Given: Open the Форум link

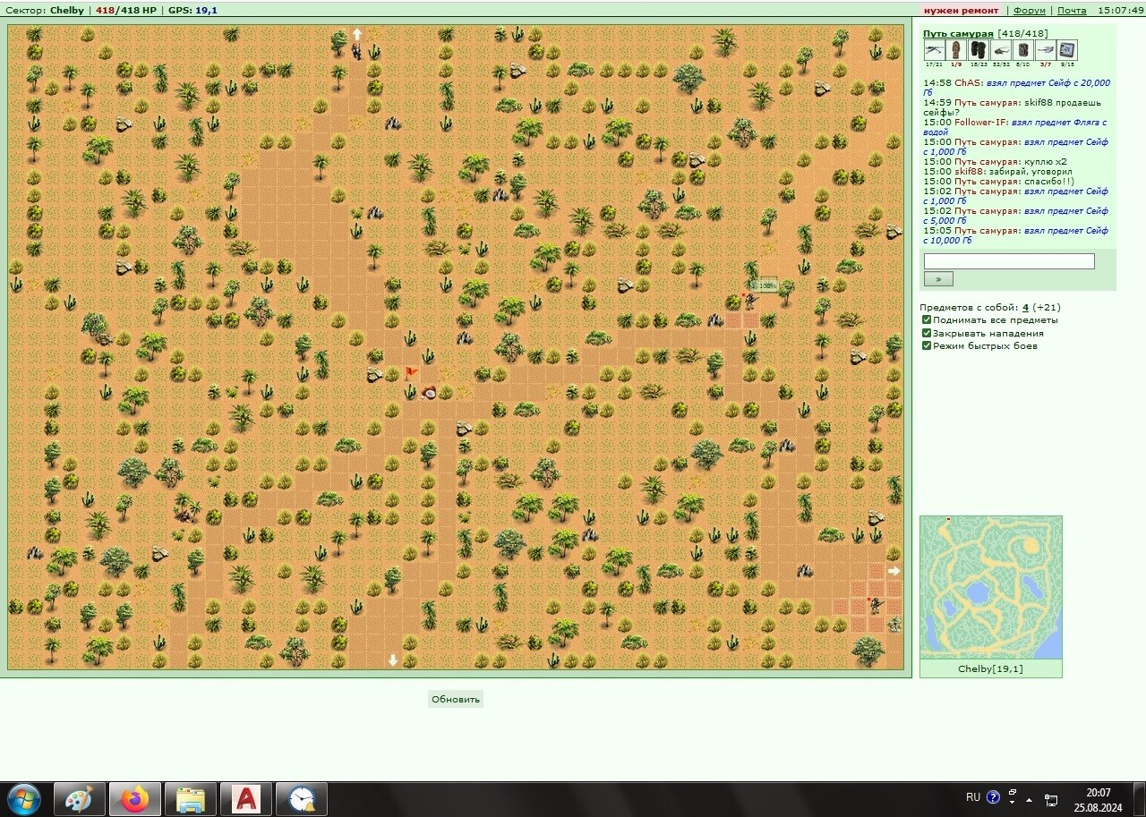Looking at the screenshot, I should pyautogui.click(x=1030, y=11).
